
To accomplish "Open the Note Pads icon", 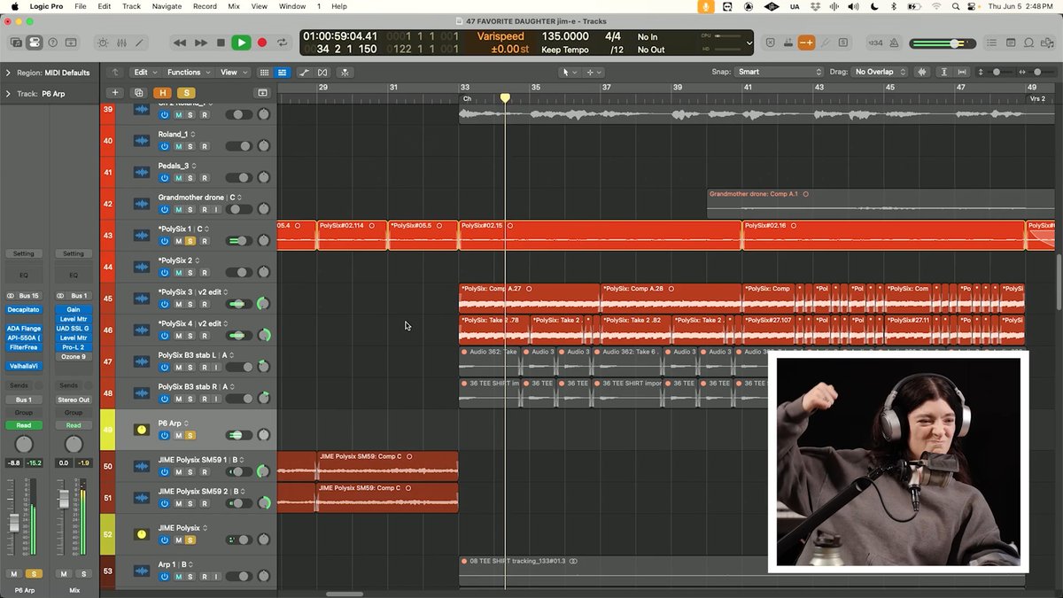I will point(1011,43).
